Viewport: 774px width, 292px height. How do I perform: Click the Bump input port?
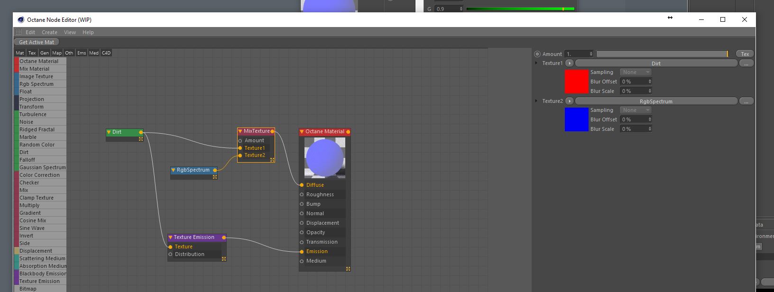(302, 204)
